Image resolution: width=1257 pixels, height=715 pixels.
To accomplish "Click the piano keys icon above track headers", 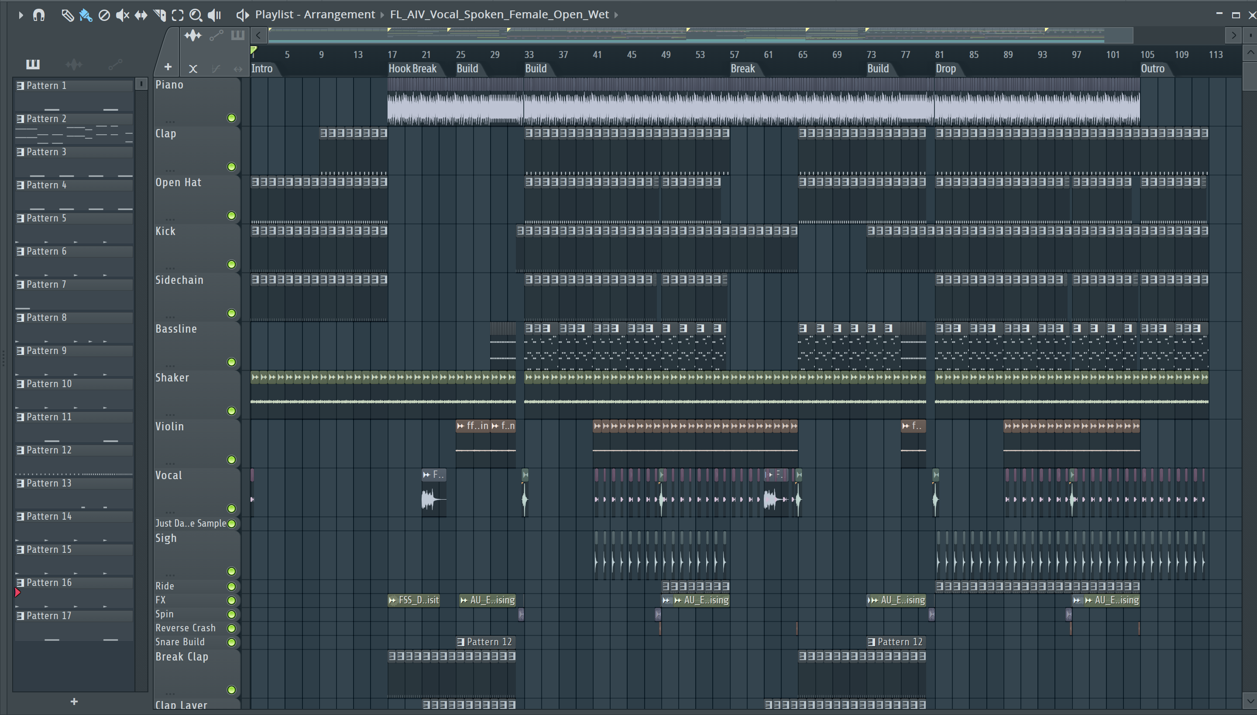I will (x=238, y=35).
